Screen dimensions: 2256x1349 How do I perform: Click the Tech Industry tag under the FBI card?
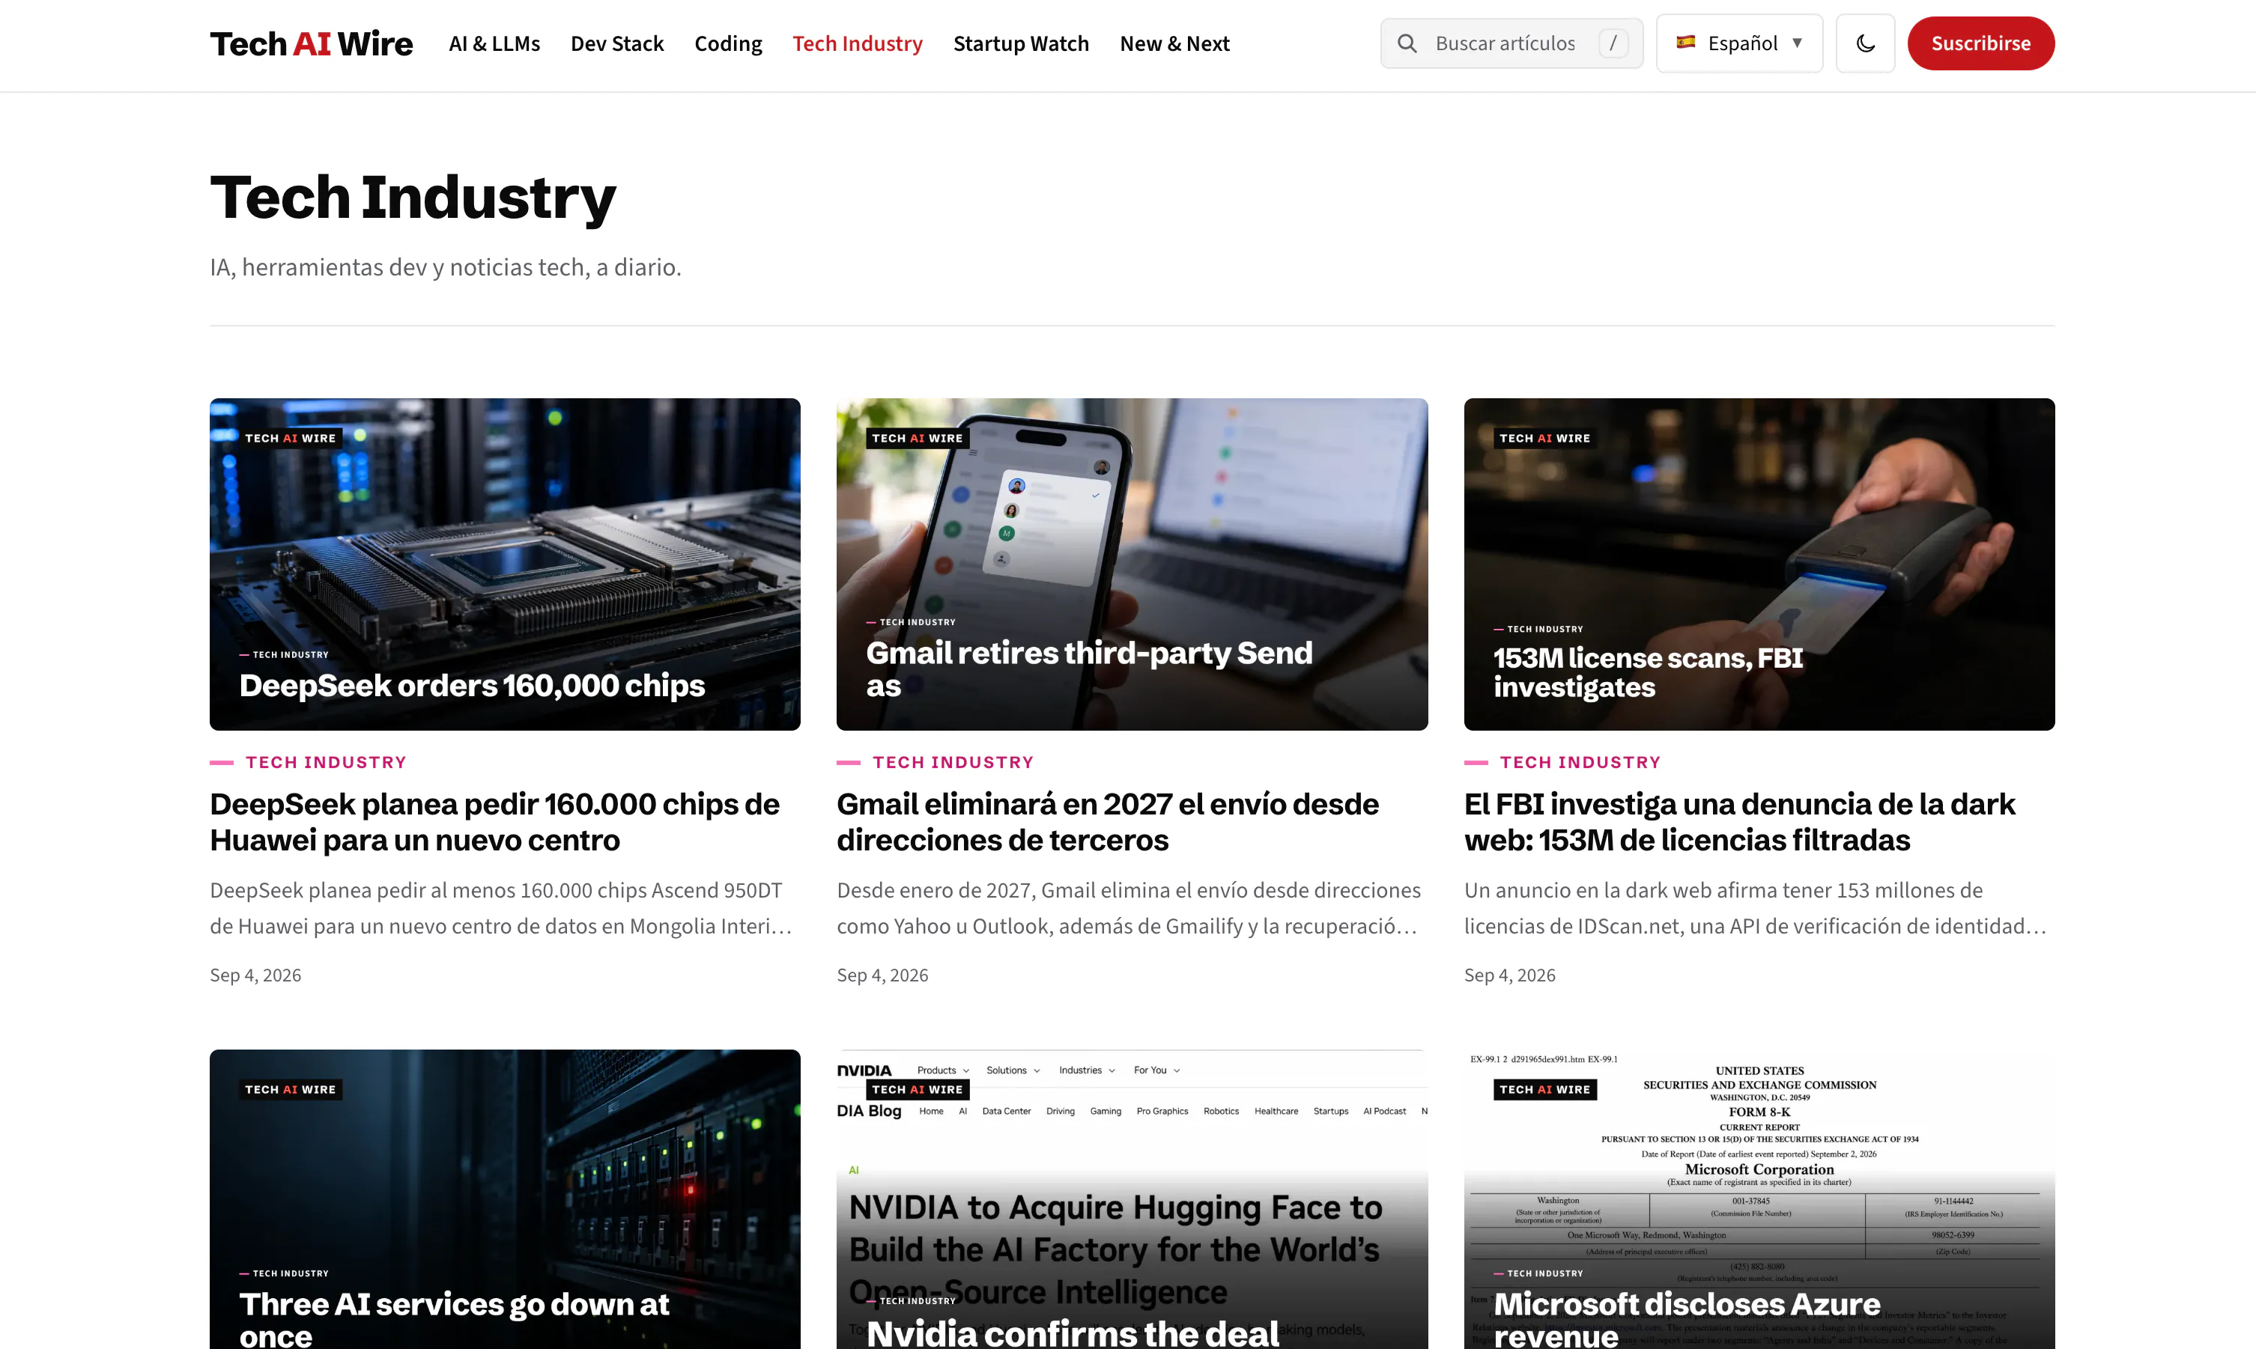[1580, 763]
